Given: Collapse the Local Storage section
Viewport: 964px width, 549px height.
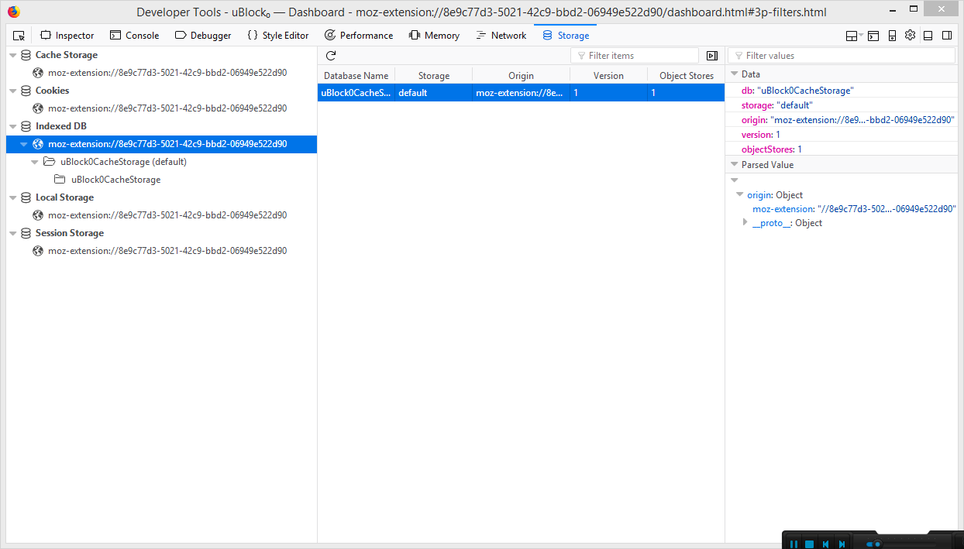Looking at the screenshot, I should pyautogui.click(x=13, y=198).
